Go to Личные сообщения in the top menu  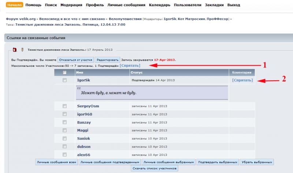pos(126,5)
